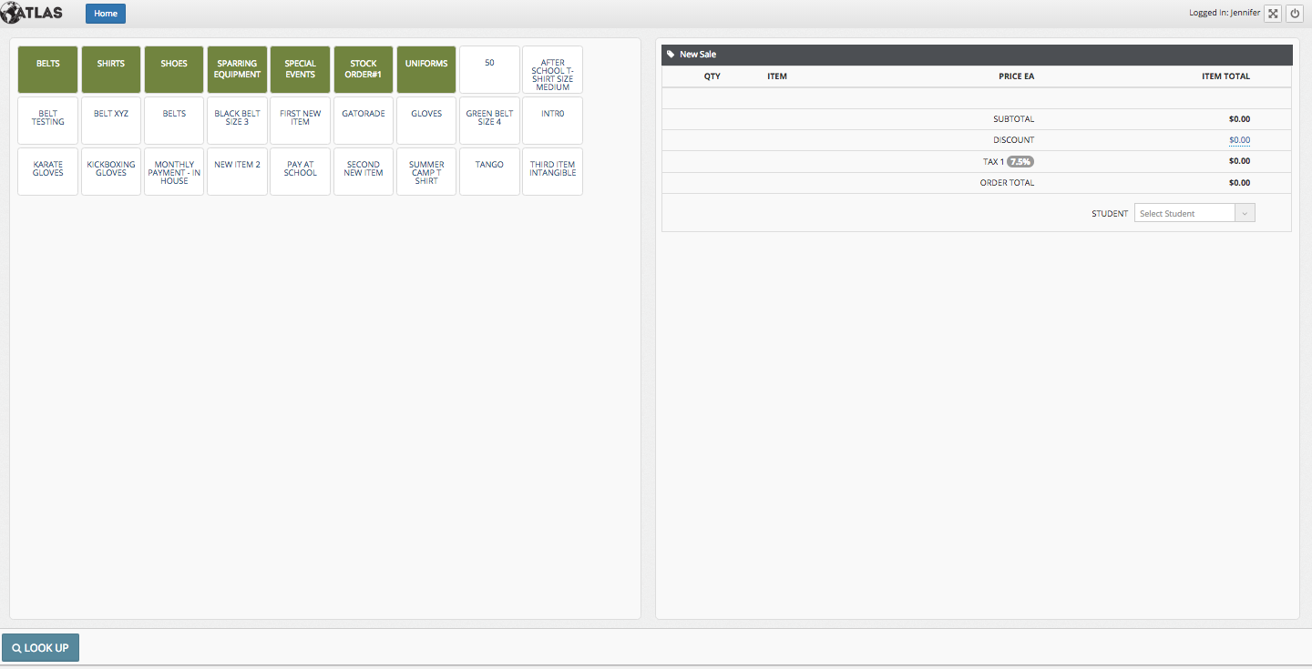Add Gatorade to the sale
Screen dimensions: 1312x669
point(364,120)
